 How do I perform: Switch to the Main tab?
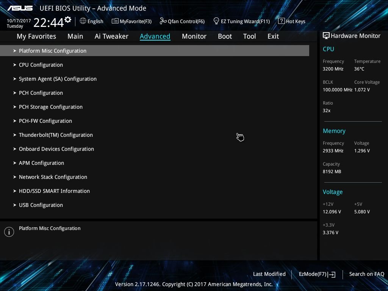point(75,36)
